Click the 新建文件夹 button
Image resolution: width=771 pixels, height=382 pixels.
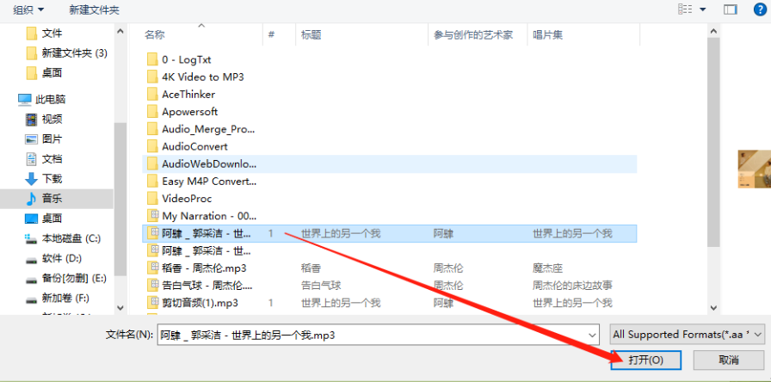click(94, 9)
